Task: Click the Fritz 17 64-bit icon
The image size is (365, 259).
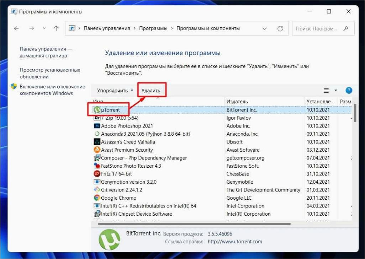Action: (x=97, y=174)
